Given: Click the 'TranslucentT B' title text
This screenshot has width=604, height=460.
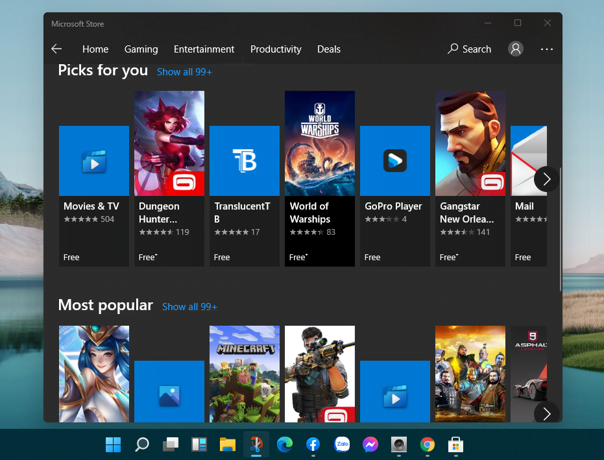Looking at the screenshot, I should pos(242,213).
